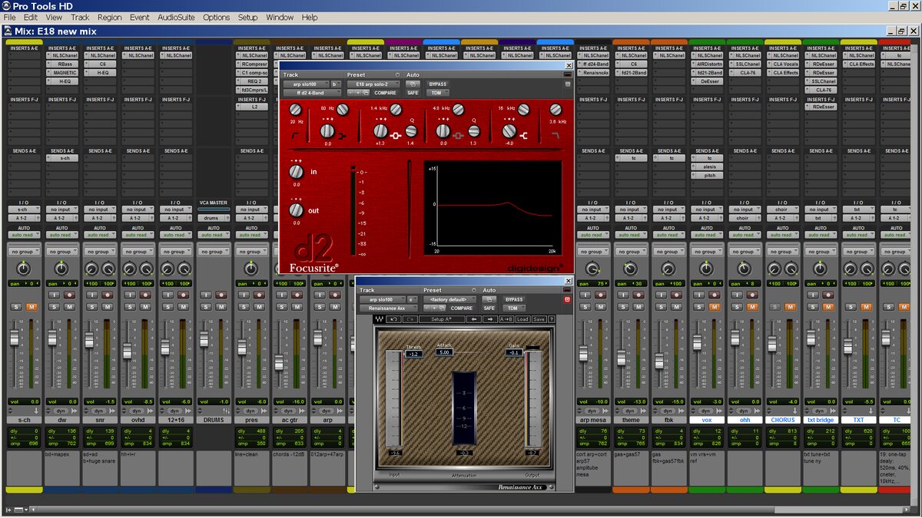The height and width of the screenshot is (518, 922).
Task: Enable input monitoring on the dw track
Action: [x=54, y=295]
